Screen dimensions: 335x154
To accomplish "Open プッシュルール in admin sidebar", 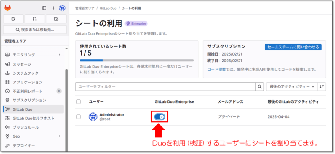I will [33, 127].
